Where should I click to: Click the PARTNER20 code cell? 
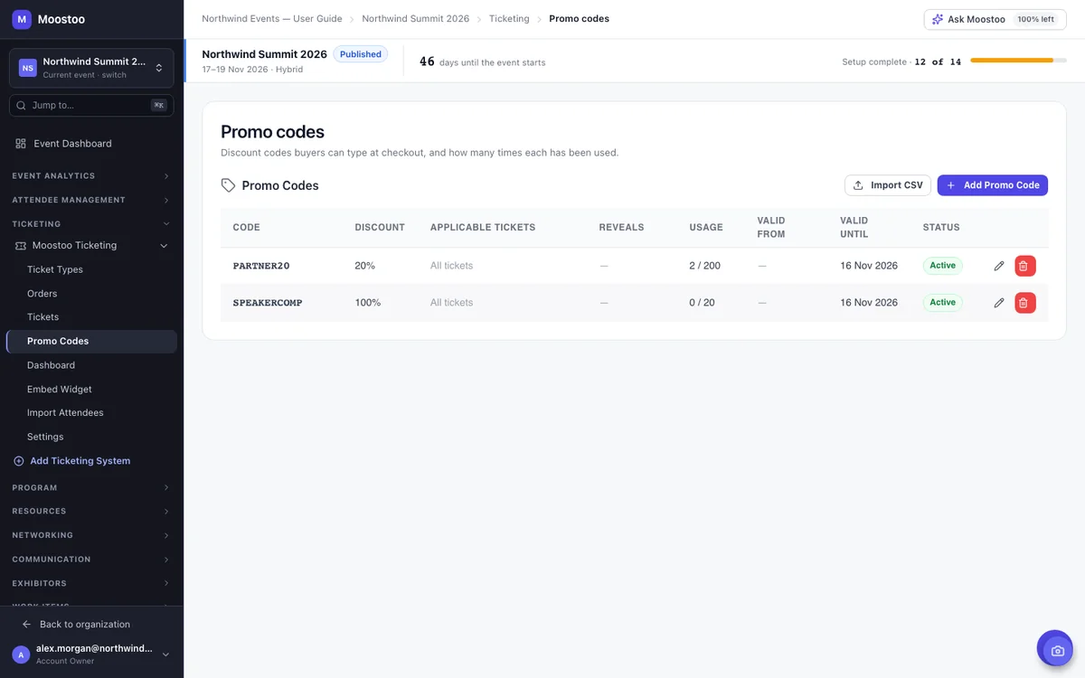pyautogui.click(x=261, y=266)
